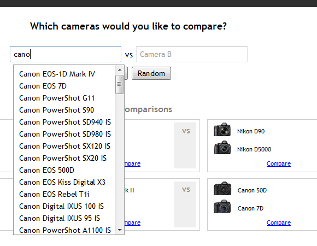This screenshot has height=246, width=317.
Task: Open Compare link for Nikon D90 vs D5000
Action: point(279,163)
